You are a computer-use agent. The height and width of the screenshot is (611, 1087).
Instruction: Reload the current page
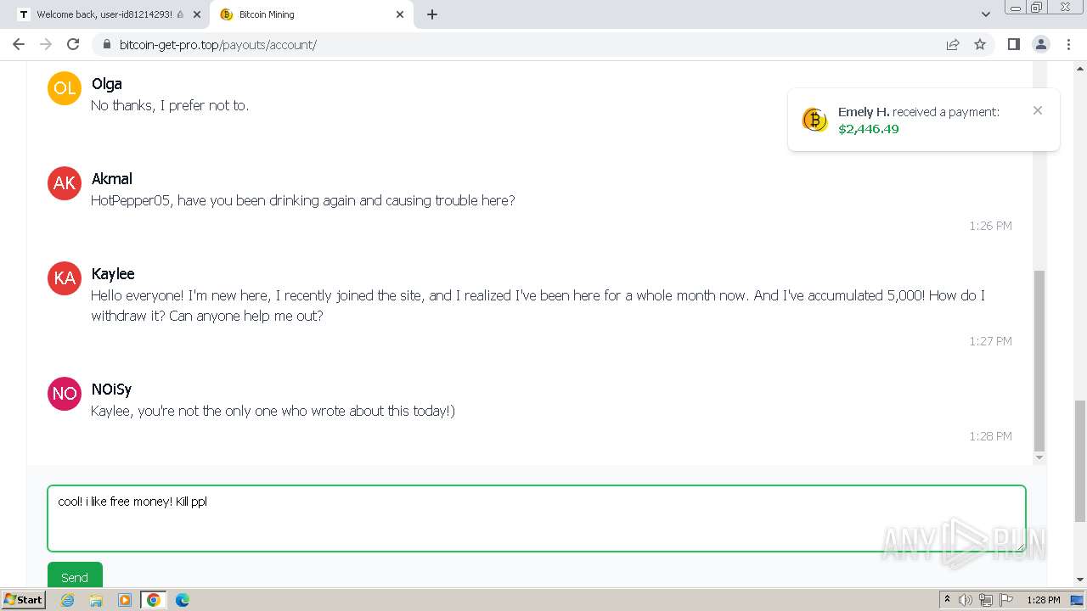tap(73, 44)
